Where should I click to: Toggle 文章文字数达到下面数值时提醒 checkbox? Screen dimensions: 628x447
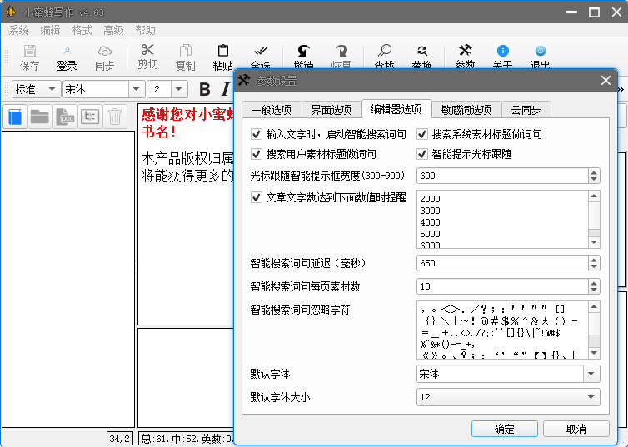(257, 197)
